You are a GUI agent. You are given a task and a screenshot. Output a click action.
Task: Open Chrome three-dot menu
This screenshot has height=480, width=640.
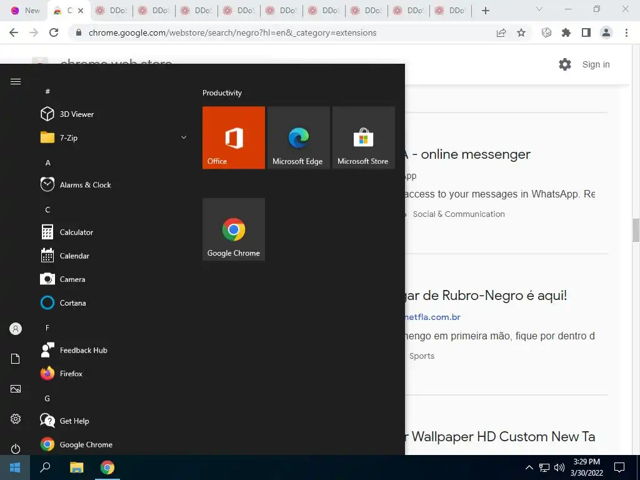pyautogui.click(x=626, y=32)
